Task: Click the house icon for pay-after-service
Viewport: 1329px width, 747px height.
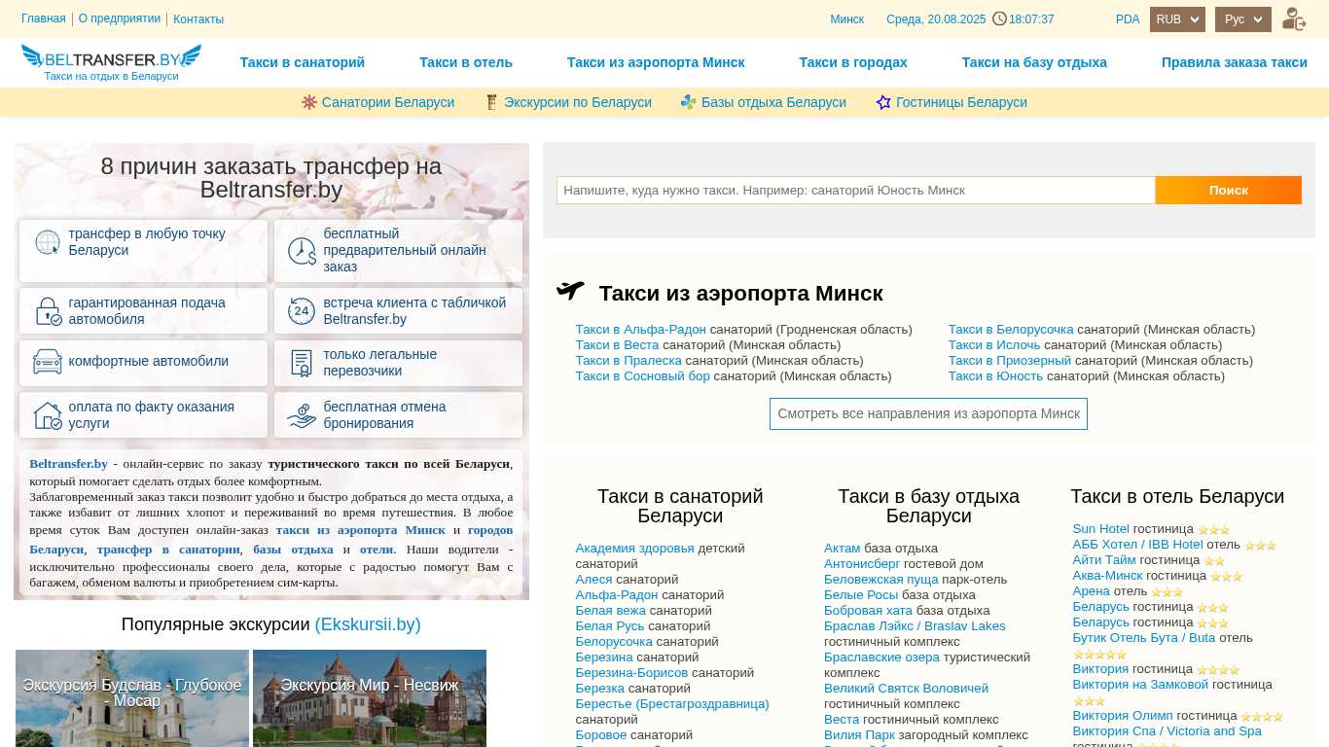Action: click(48, 415)
